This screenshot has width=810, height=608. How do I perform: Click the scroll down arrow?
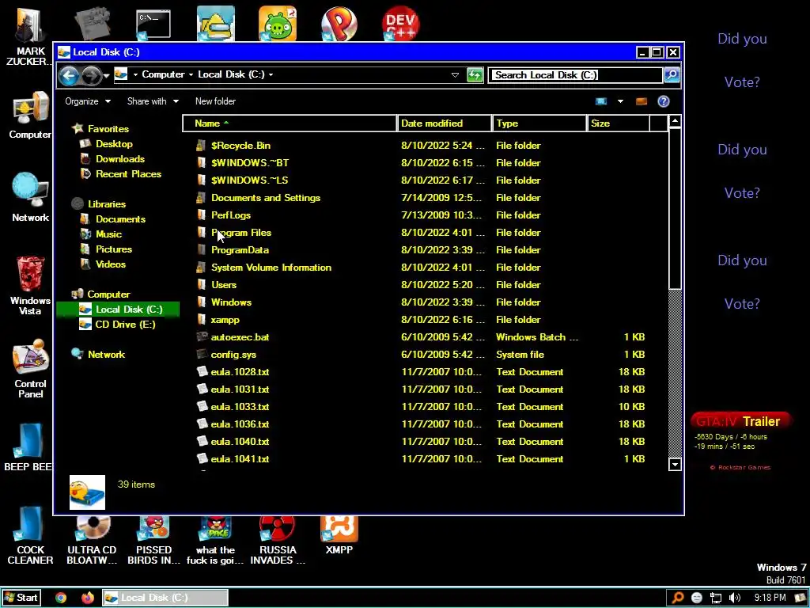[x=675, y=464]
